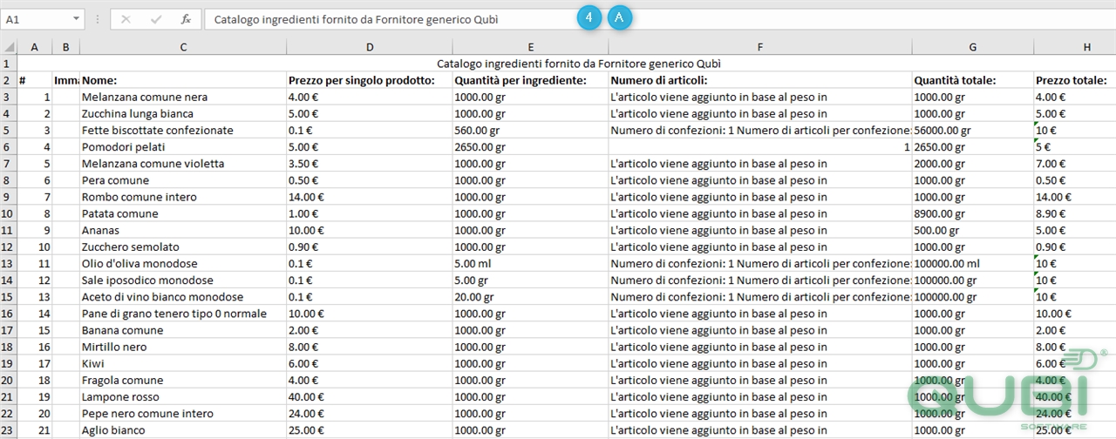Screen dimensions: 1116x439
Task: Click cell 'Mirtillo nero'
Action: pyautogui.click(x=183, y=347)
